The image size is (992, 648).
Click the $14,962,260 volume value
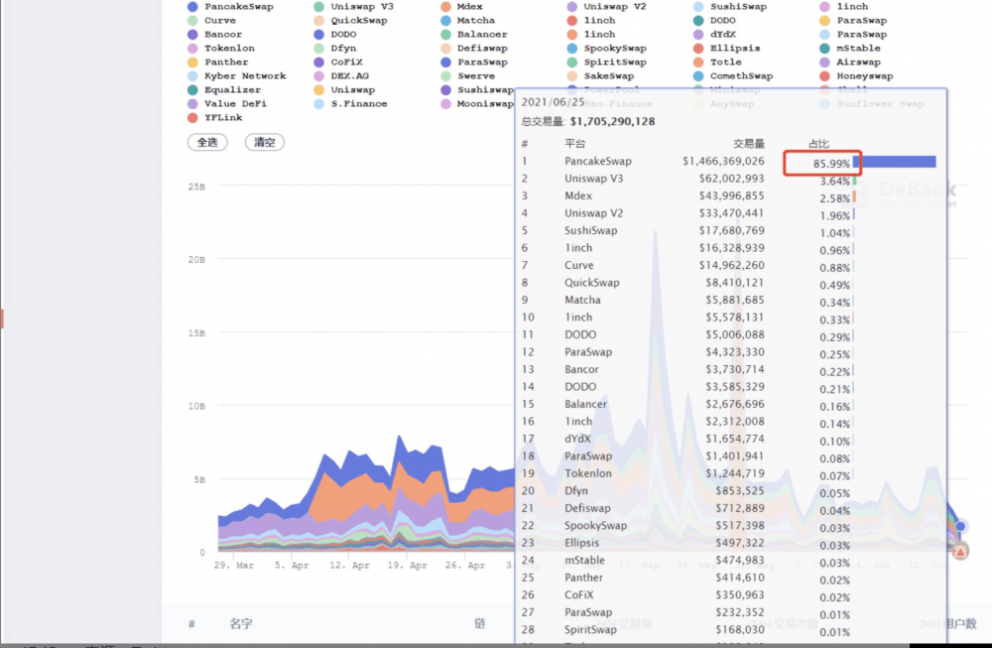[731, 265]
